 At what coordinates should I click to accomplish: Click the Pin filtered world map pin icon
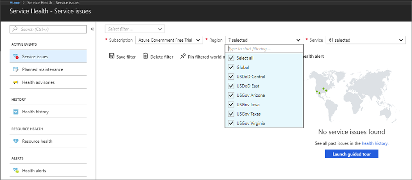183,56
